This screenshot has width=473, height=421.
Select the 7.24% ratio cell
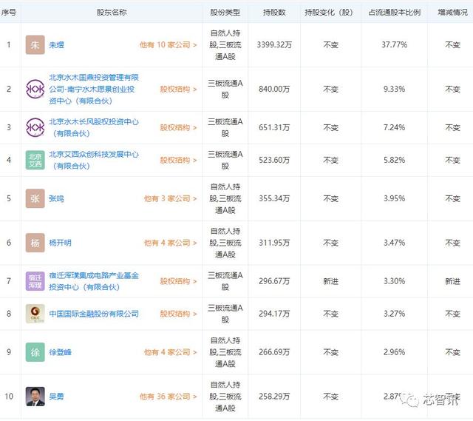tap(394, 127)
